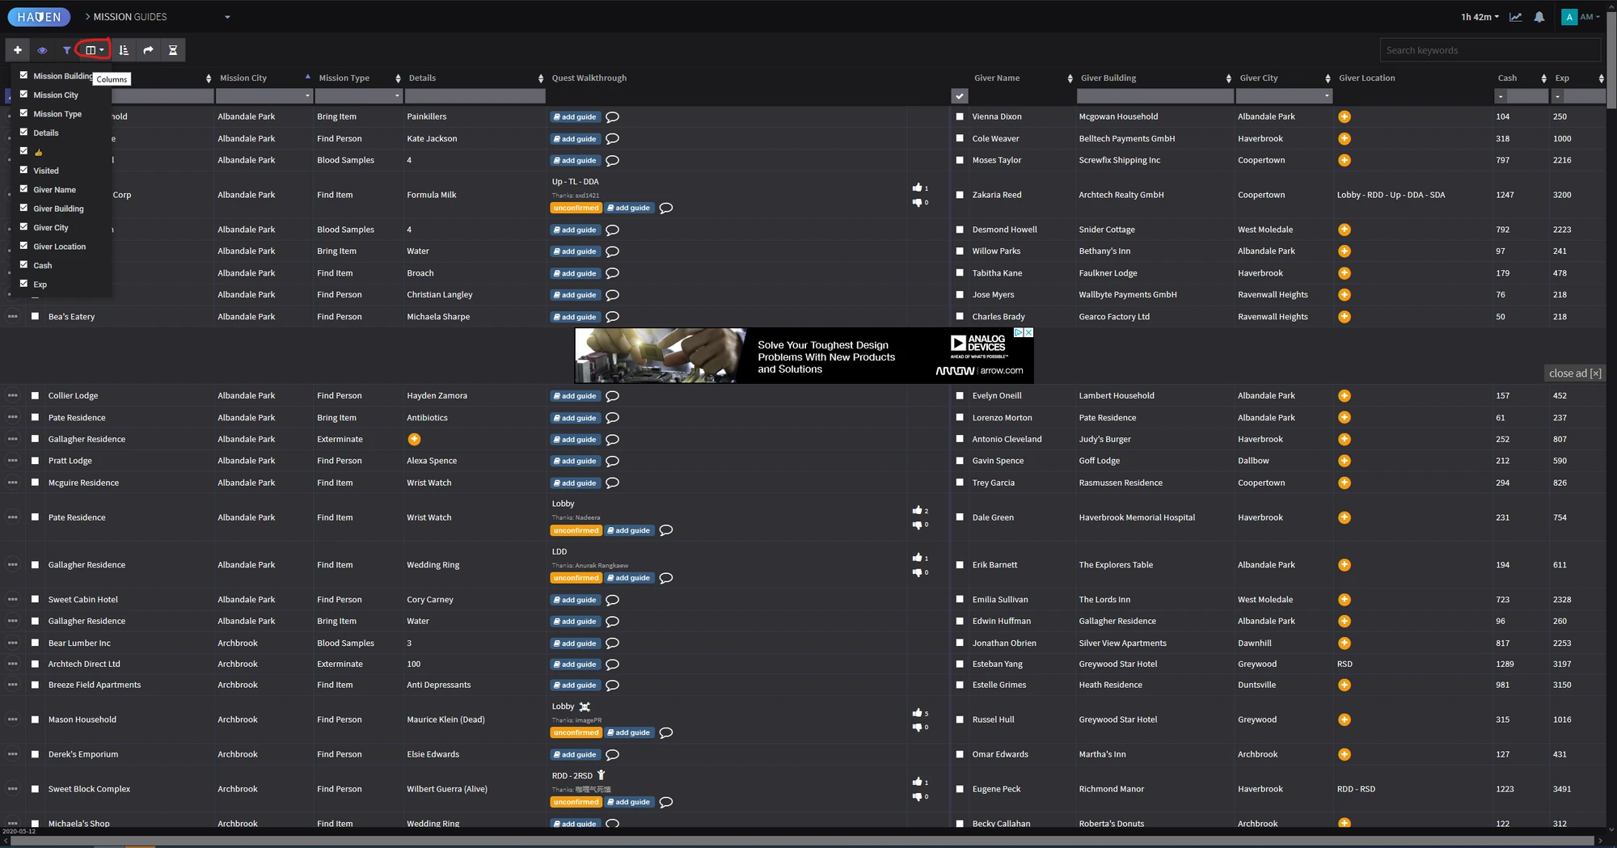Screen dimensions: 1617x848
Task: Click the Search keywords input field
Action: (1488, 49)
